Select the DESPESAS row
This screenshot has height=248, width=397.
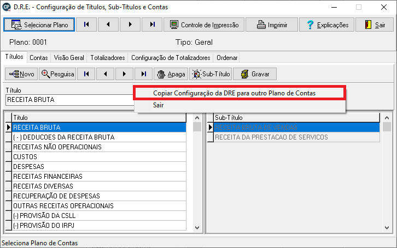(x=99, y=167)
